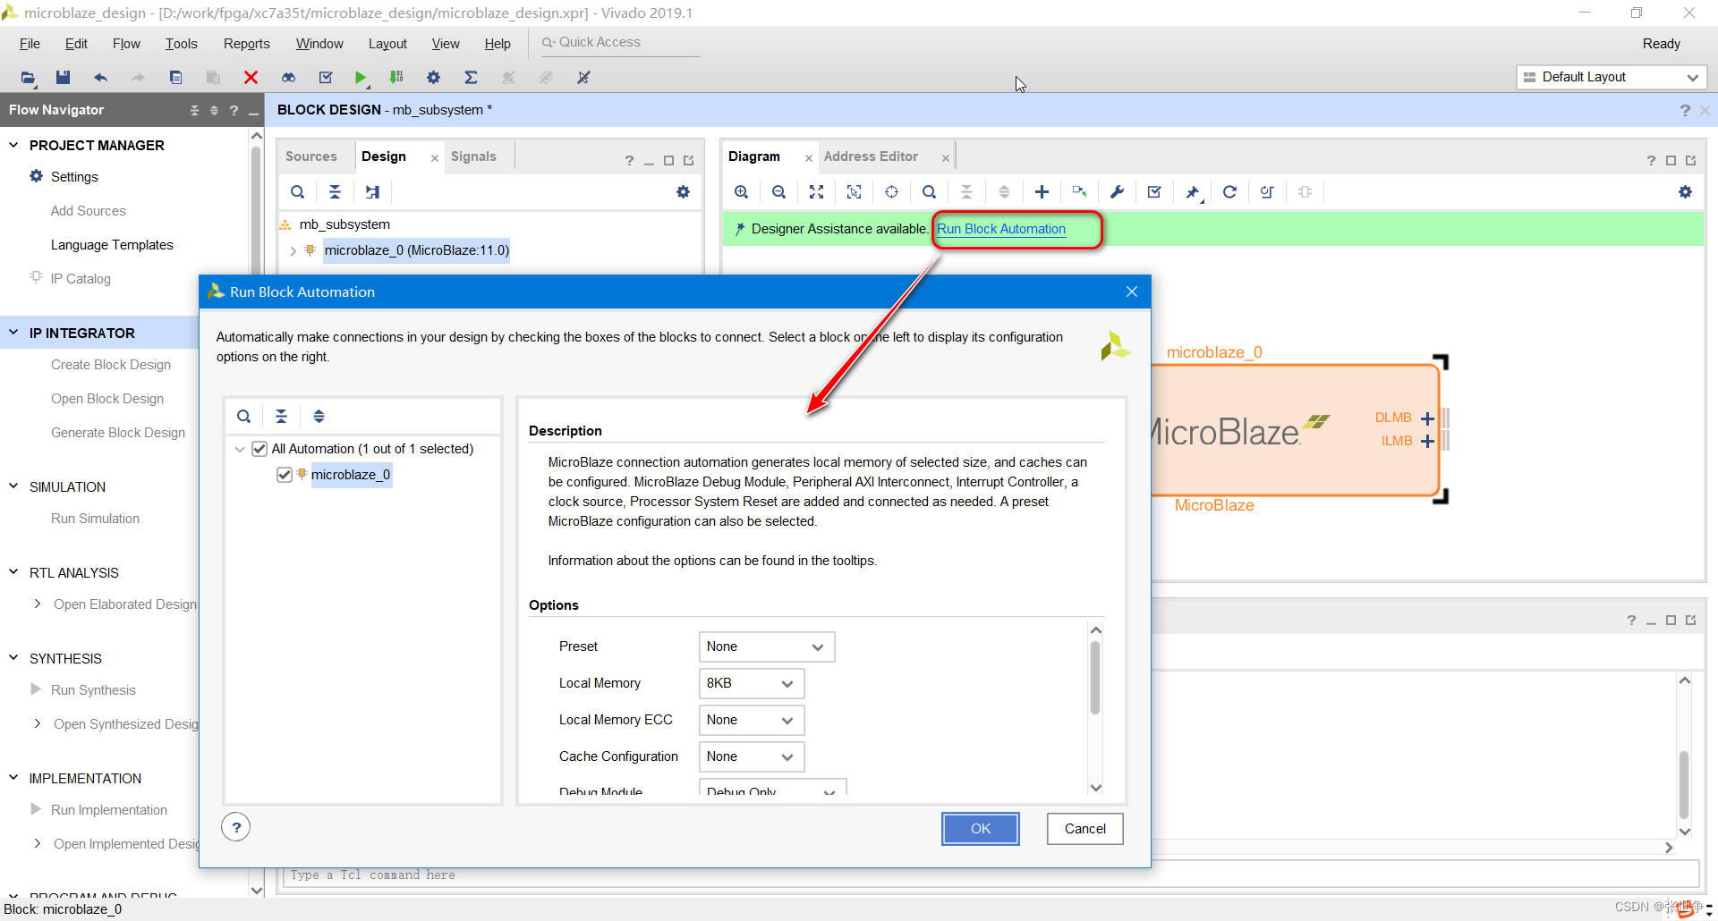The height and width of the screenshot is (921, 1718).
Task: Open the File menu
Action: click(x=30, y=44)
